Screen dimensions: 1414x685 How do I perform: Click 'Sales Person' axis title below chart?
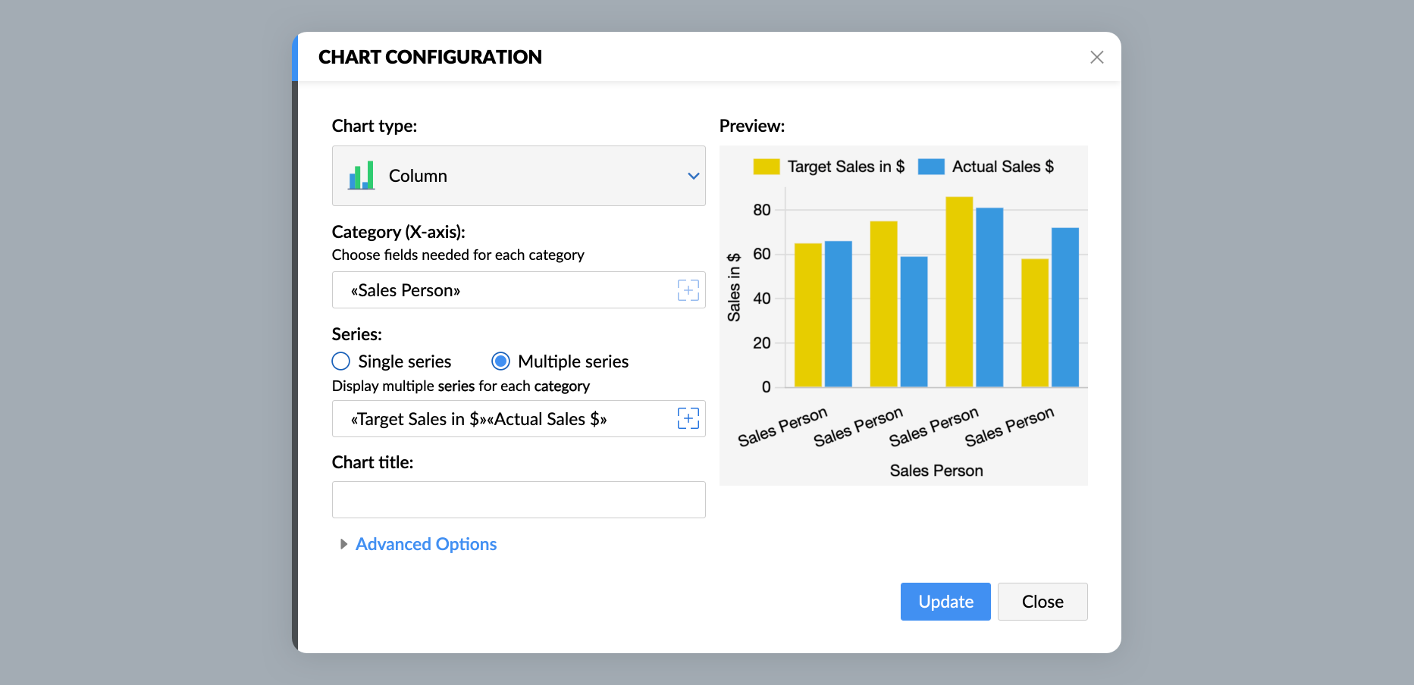(x=936, y=471)
